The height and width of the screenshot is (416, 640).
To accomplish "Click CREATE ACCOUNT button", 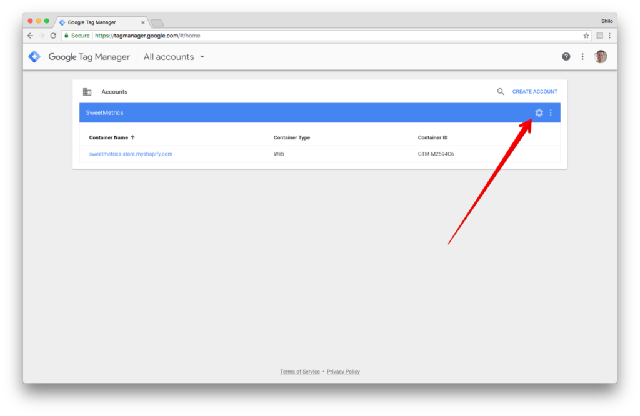I will [x=535, y=92].
